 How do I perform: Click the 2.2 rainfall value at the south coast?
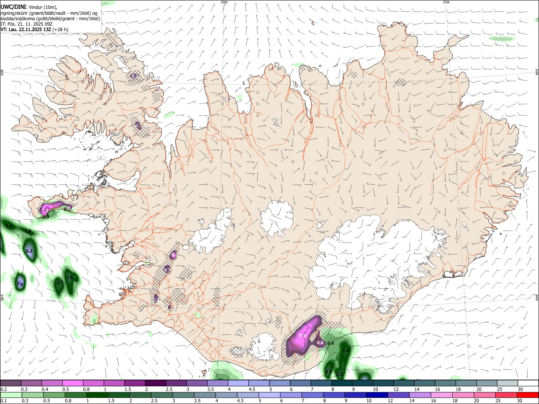coord(339,374)
